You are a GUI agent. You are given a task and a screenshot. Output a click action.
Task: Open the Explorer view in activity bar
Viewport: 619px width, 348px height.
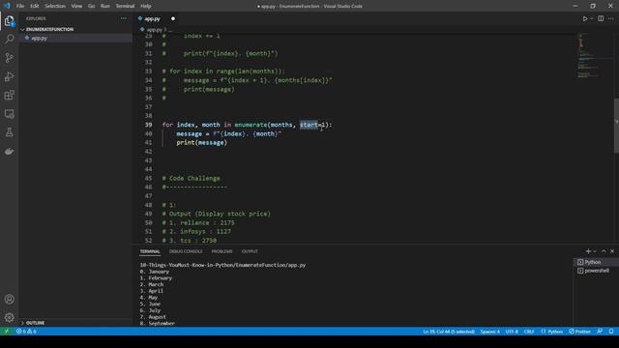(x=10, y=21)
